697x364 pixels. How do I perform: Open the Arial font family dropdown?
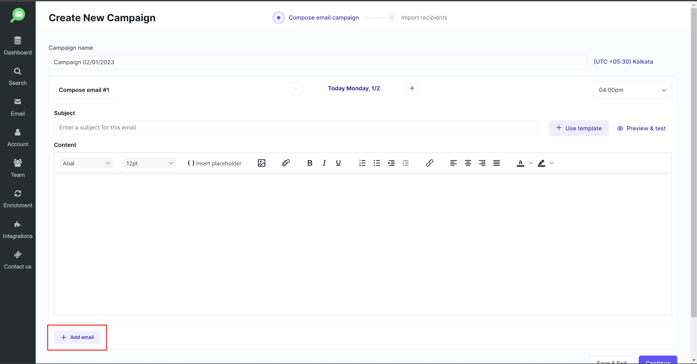tap(86, 163)
